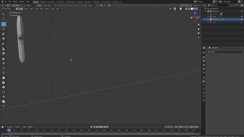
Task: Click the viewport zoom magnifier icon
Action: (199, 25)
